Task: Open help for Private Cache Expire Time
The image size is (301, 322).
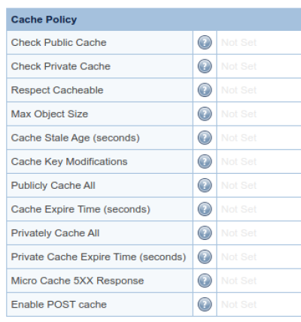Action: point(205,257)
